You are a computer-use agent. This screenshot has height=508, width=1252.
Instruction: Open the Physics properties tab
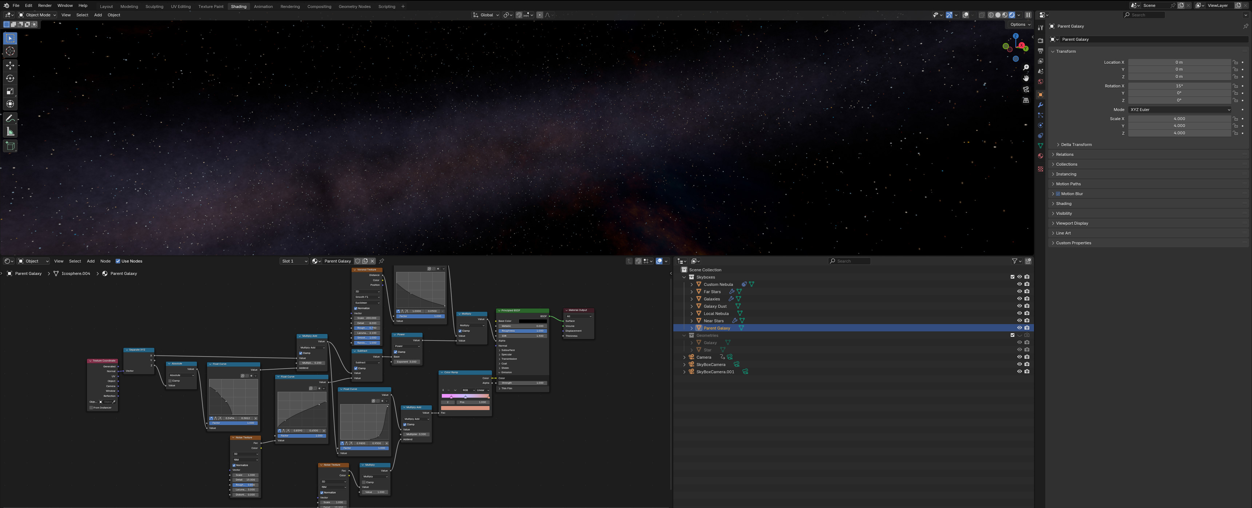click(x=1040, y=125)
